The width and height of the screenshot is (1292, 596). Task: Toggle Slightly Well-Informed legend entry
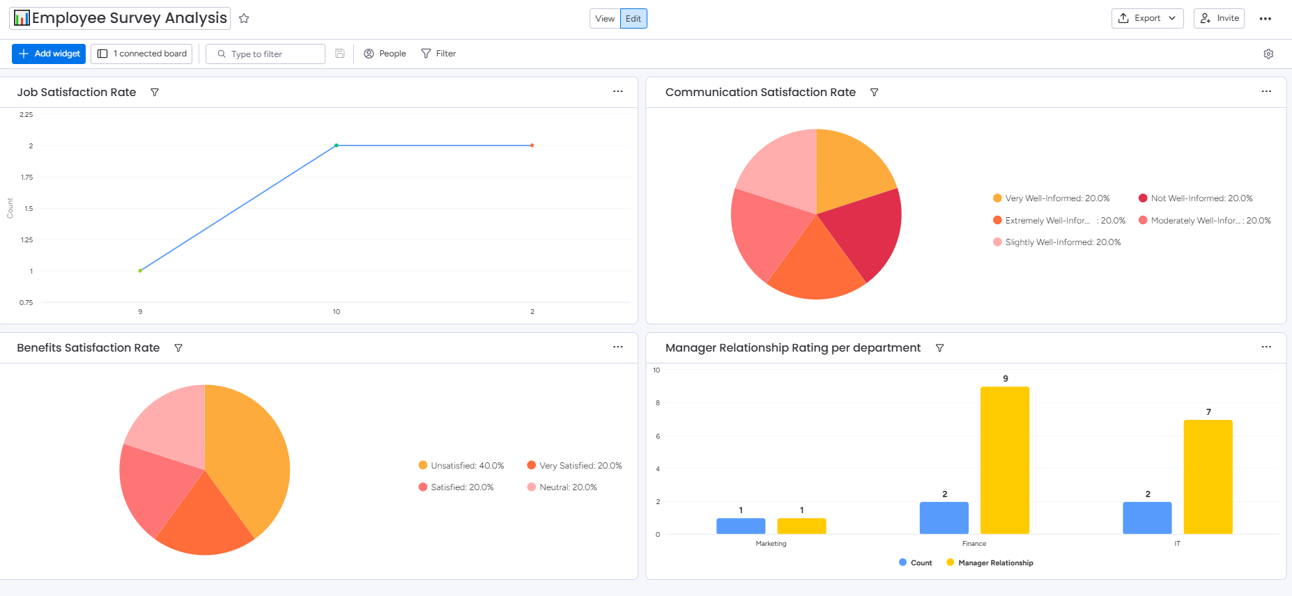pos(1056,242)
